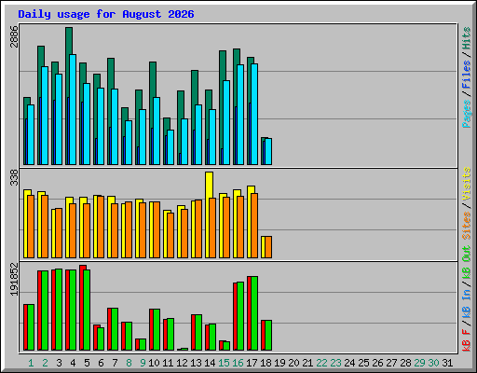
Task: Click the 191852 kB axis value
Action: click(14, 279)
